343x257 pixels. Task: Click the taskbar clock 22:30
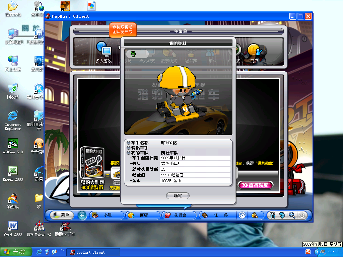(333, 252)
